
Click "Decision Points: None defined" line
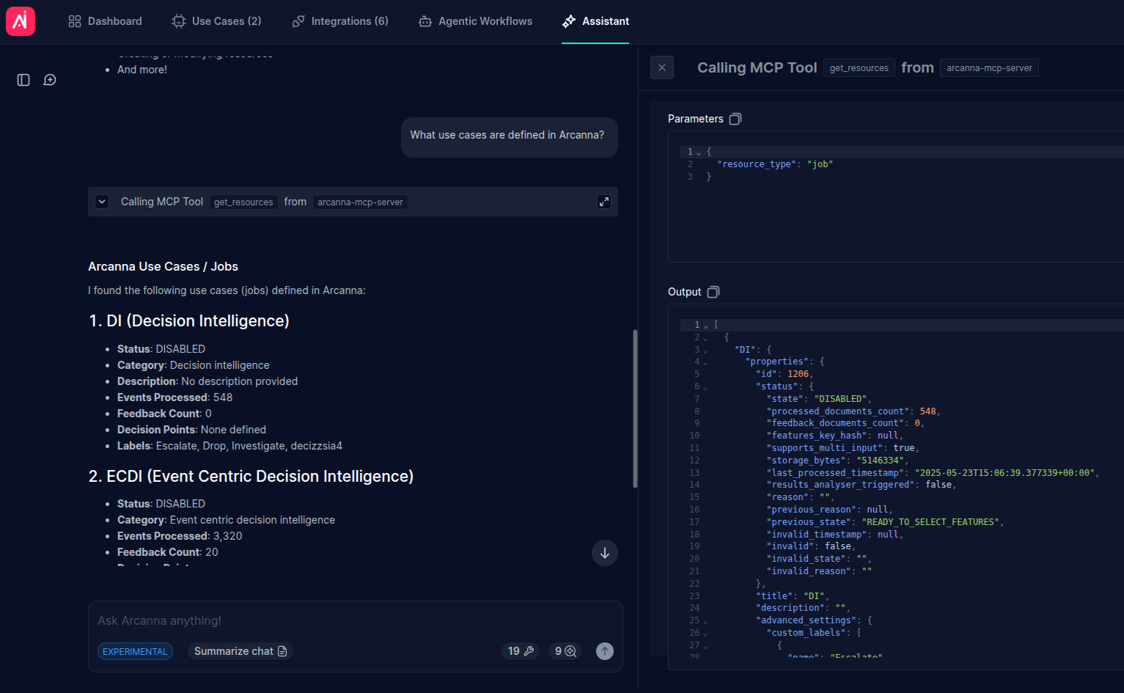tap(191, 430)
